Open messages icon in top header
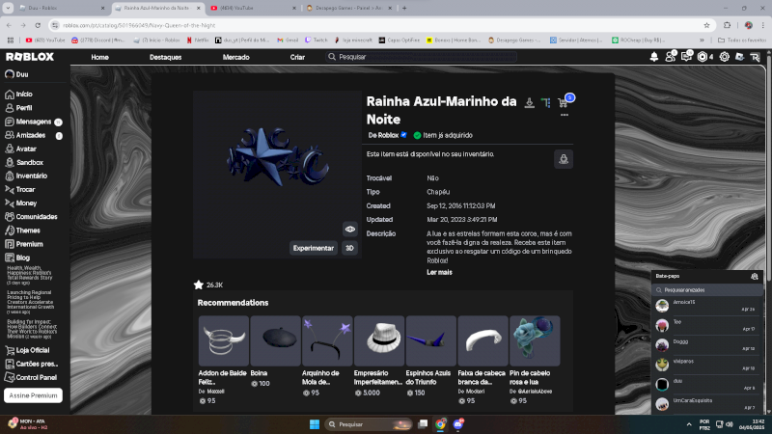This screenshot has width=772, height=434. pos(686,57)
